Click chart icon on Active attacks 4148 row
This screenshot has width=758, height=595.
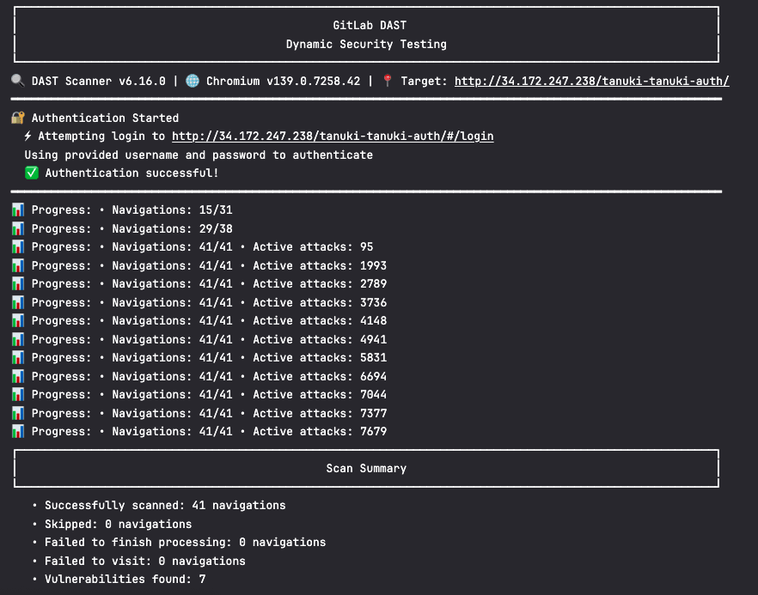coord(18,321)
